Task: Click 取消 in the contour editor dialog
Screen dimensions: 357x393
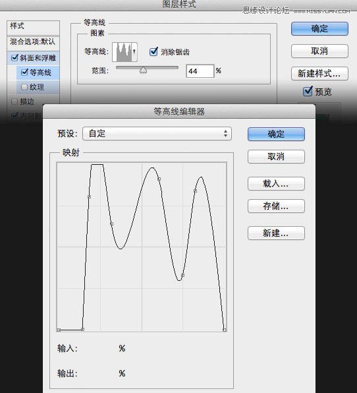Action: 276,157
